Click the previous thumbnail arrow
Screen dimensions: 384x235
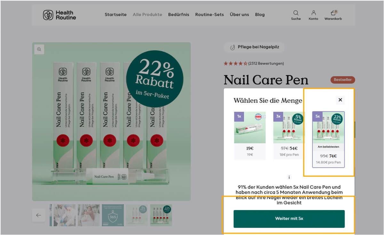[38, 215]
